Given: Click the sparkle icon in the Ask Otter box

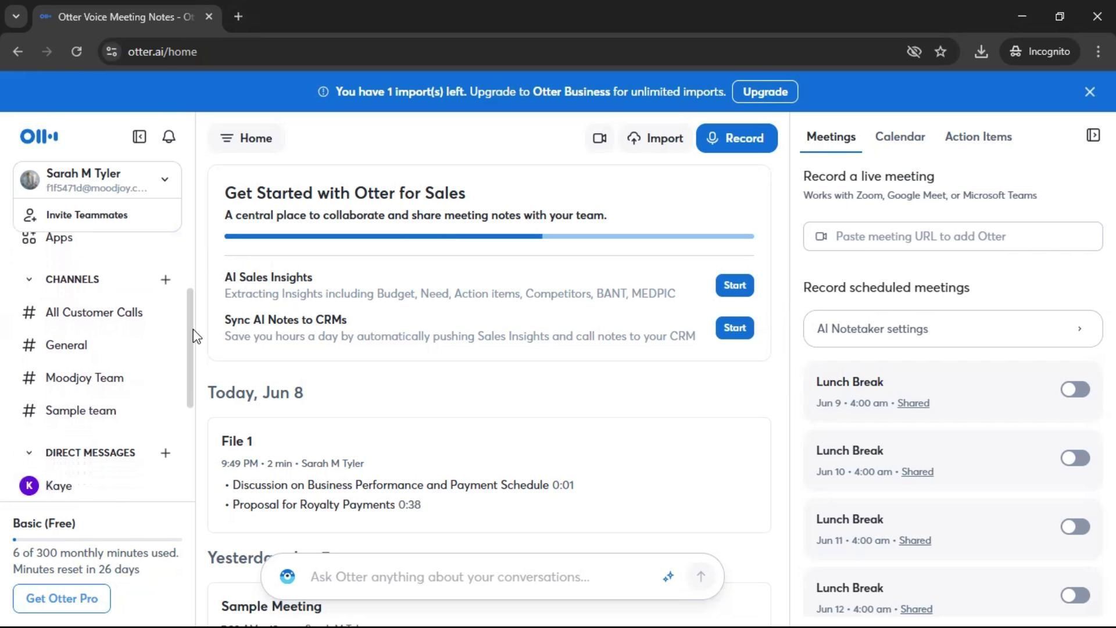Looking at the screenshot, I should (668, 576).
